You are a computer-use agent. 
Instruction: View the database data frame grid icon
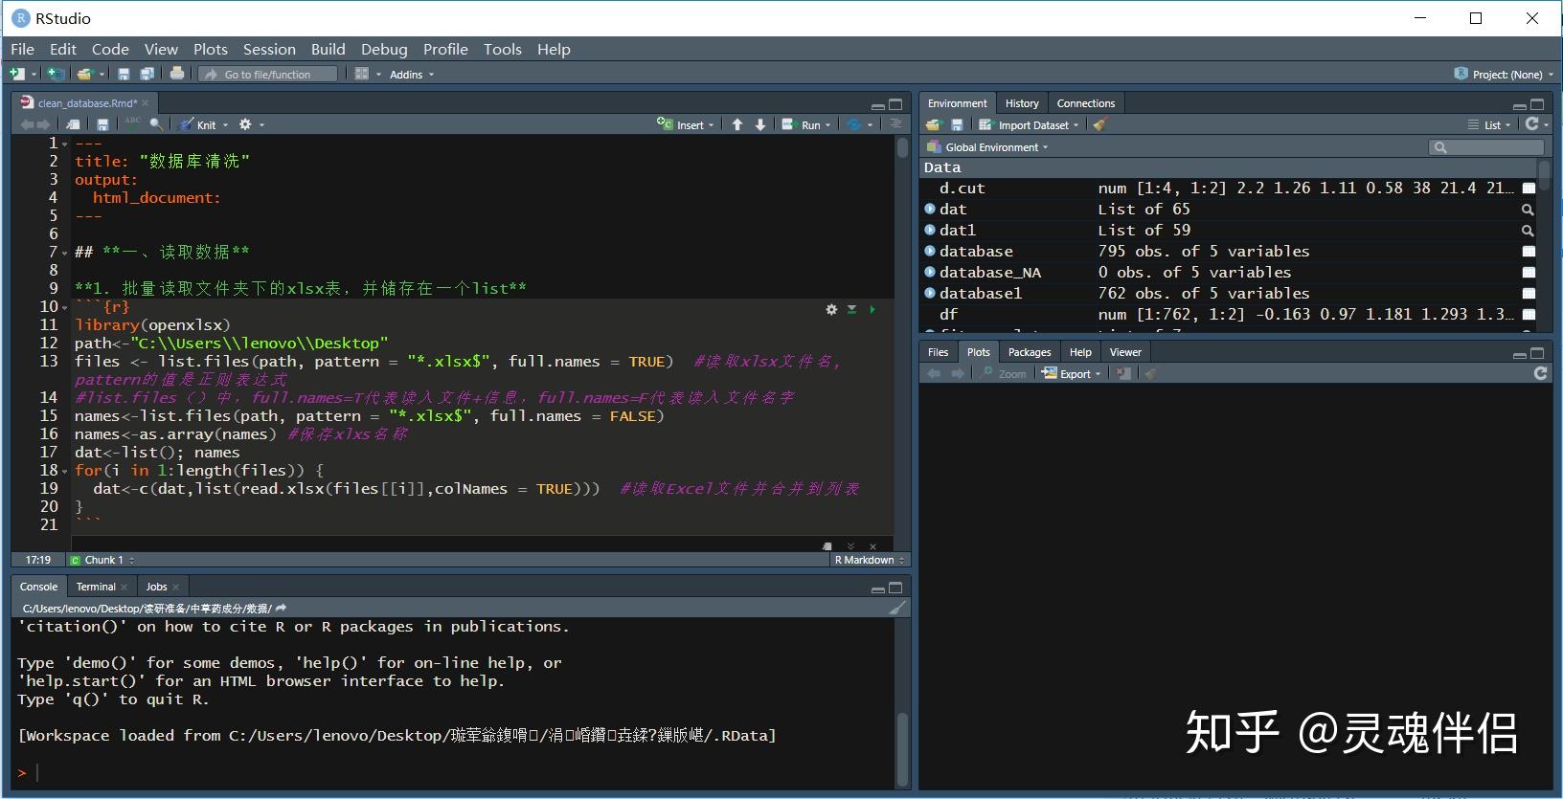[1529, 252]
